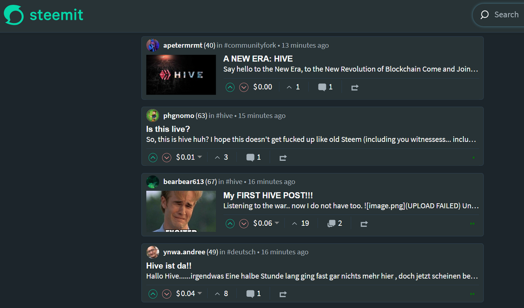Viewport: 524px width, 308px height.
Task: Click the Search input field
Action: click(x=499, y=15)
